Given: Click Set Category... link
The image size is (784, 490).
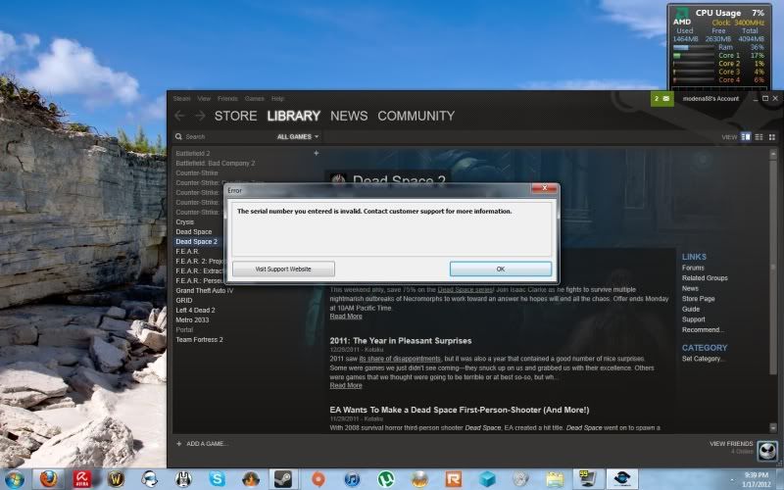Looking at the screenshot, I should pyautogui.click(x=702, y=359).
